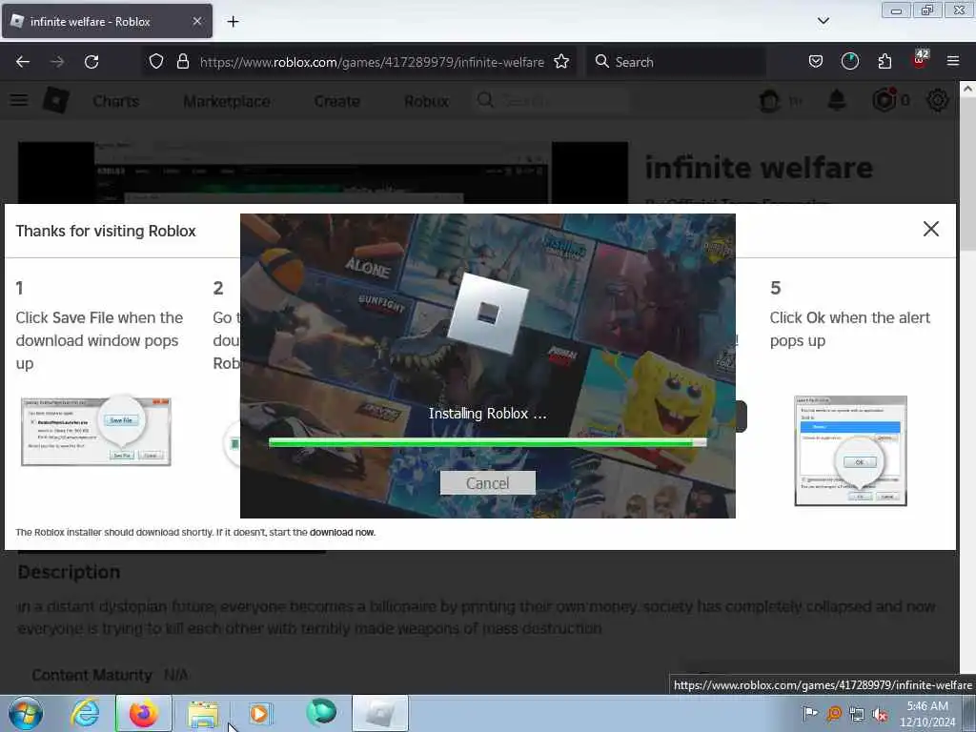Click the Roblox URL address bar
The width and height of the screenshot is (976, 732).
coord(372,62)
